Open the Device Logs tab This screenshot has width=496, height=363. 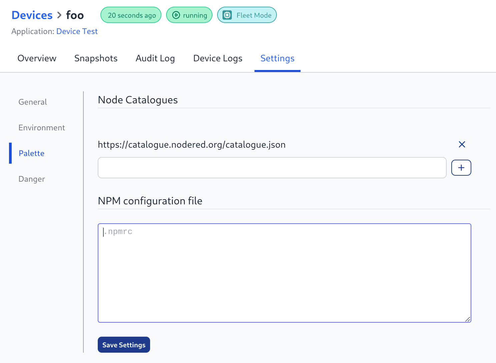point(217,58)
